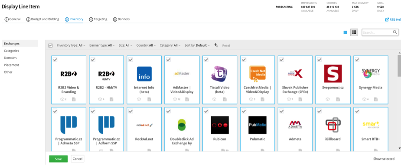Select the Inventory tab
This screenshot has width=401, height=165.
coord(74,19)
